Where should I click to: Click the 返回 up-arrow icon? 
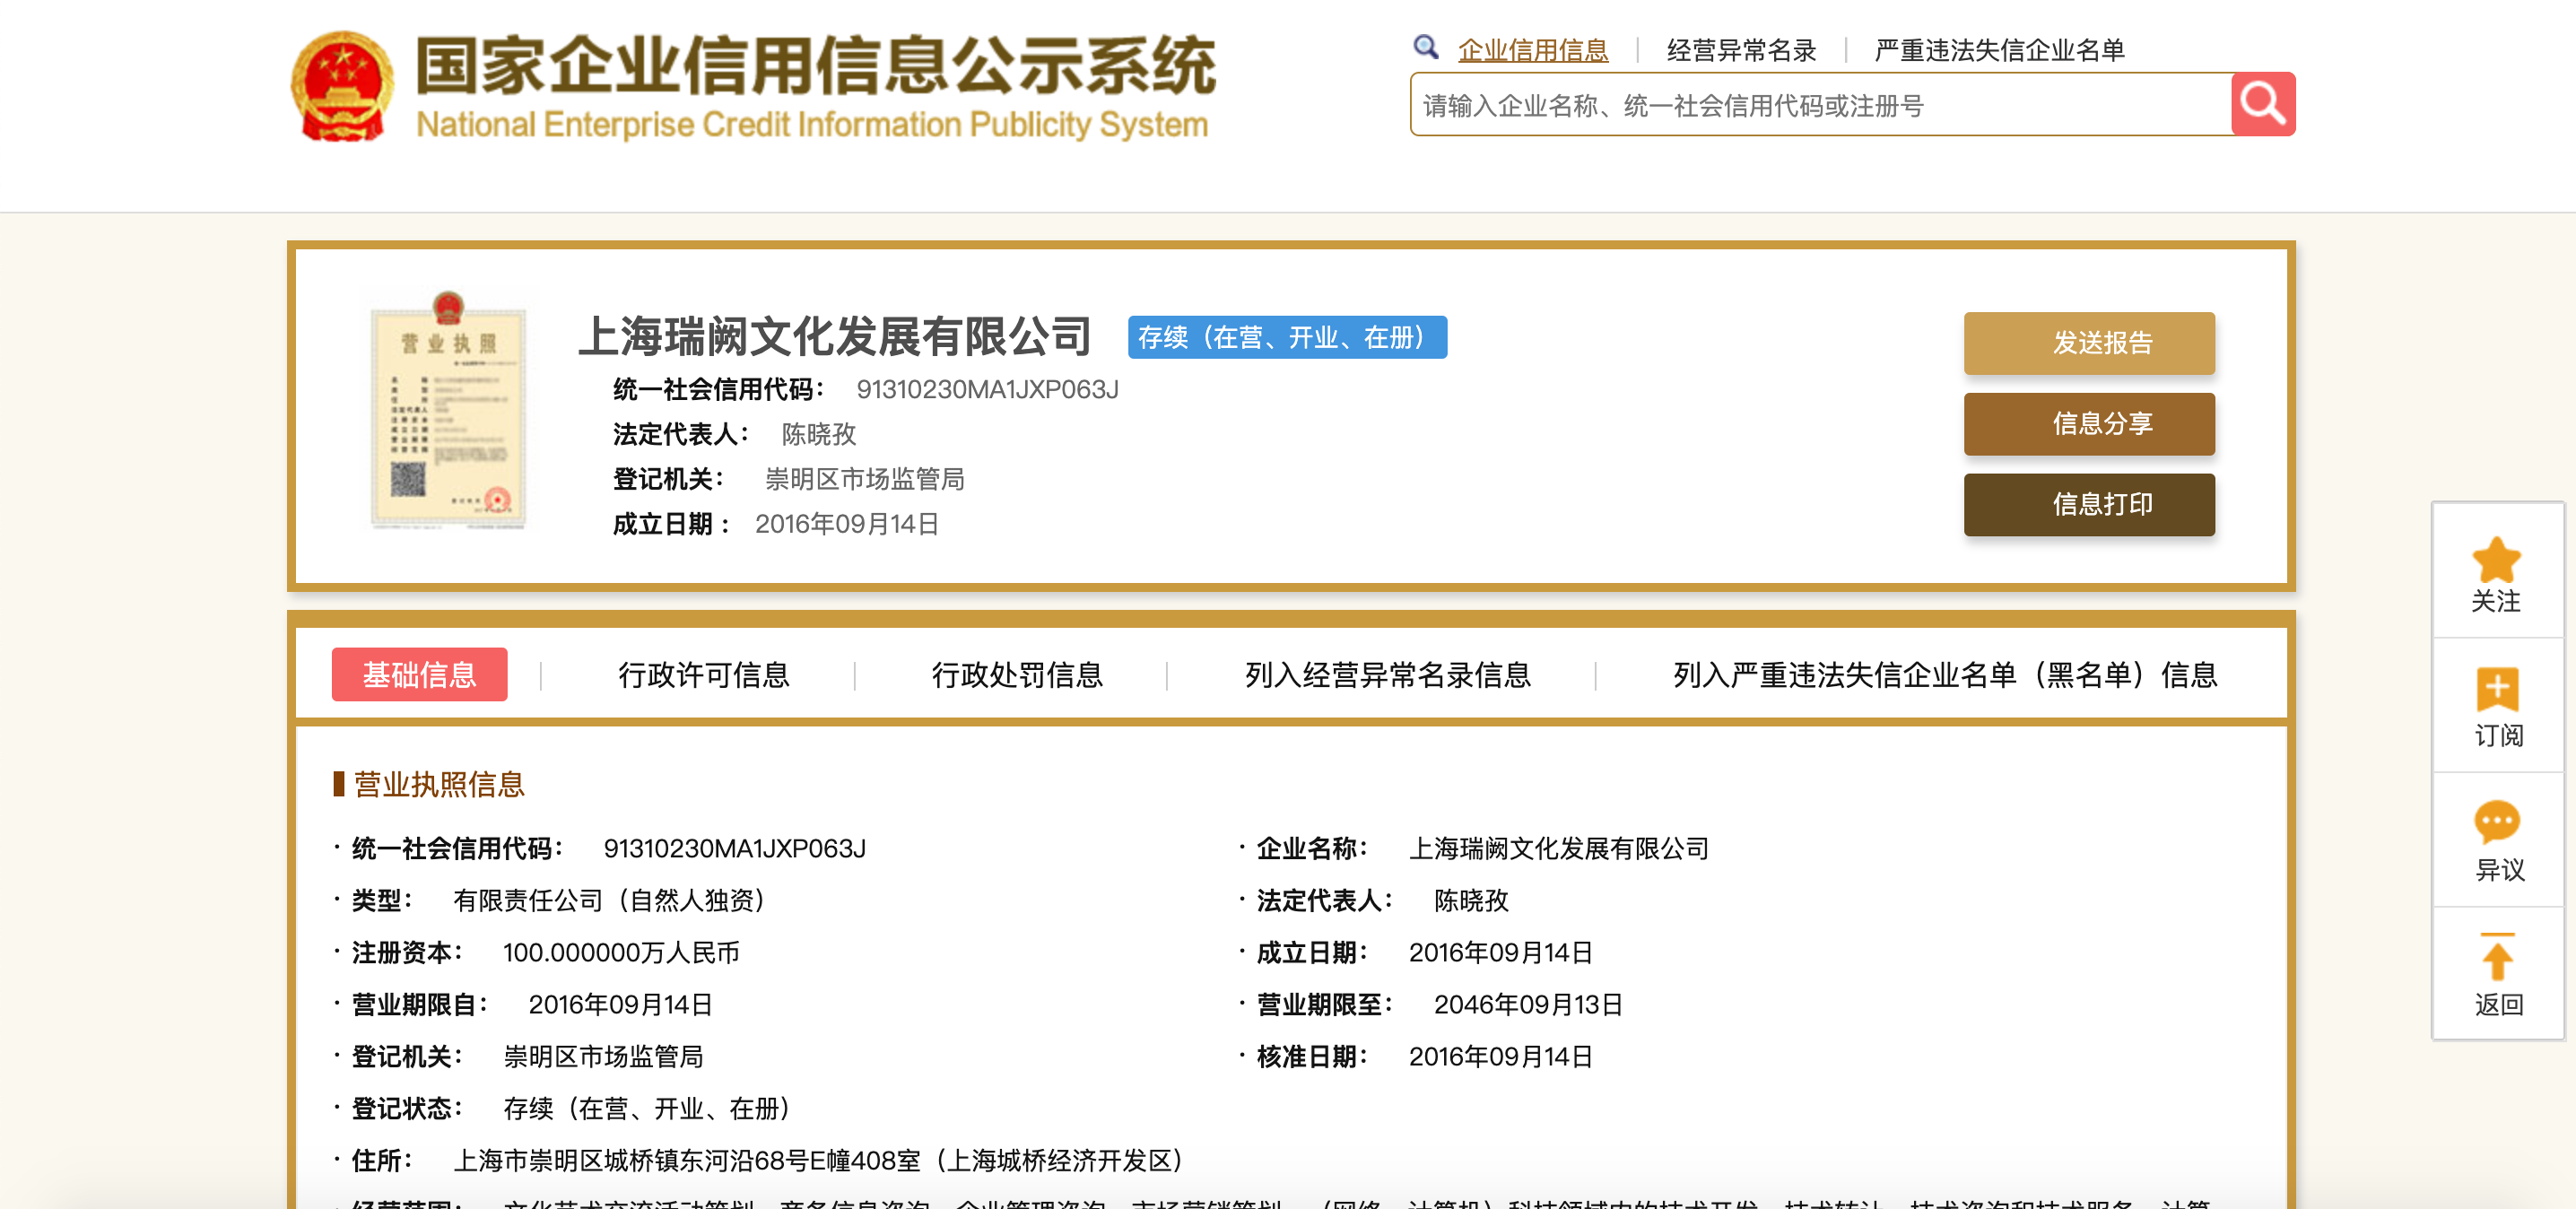coord(2497,957)
